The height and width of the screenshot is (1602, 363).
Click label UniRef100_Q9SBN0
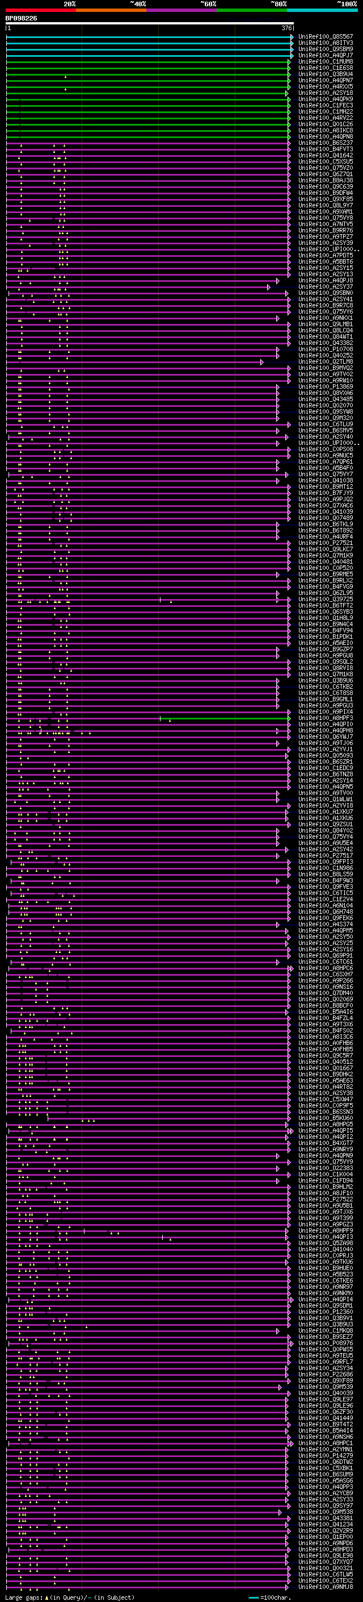pos(326,293)
